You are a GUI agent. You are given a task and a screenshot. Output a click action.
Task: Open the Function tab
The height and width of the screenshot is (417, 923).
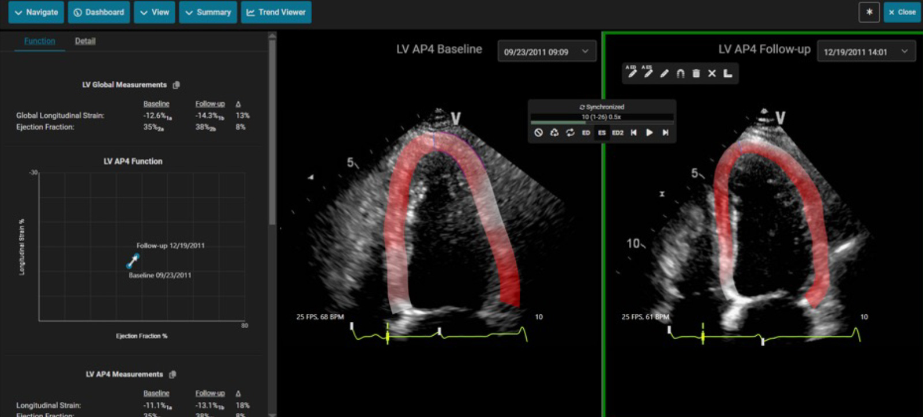pos(40,41)
